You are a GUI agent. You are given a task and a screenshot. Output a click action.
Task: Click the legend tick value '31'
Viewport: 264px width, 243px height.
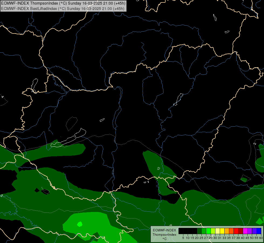[220, 238]
